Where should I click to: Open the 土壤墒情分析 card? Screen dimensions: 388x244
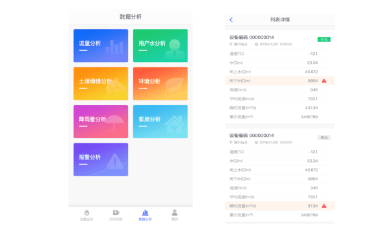101,84
